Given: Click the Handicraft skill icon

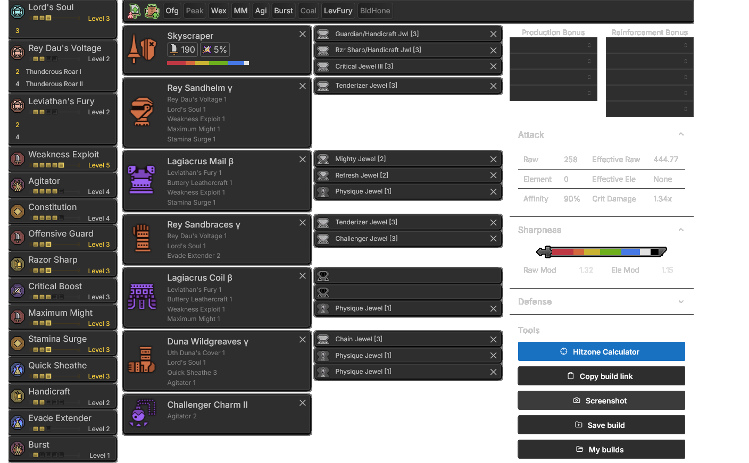Looking at the screenshot, I should pyautogui.click(x=18, y=395).
